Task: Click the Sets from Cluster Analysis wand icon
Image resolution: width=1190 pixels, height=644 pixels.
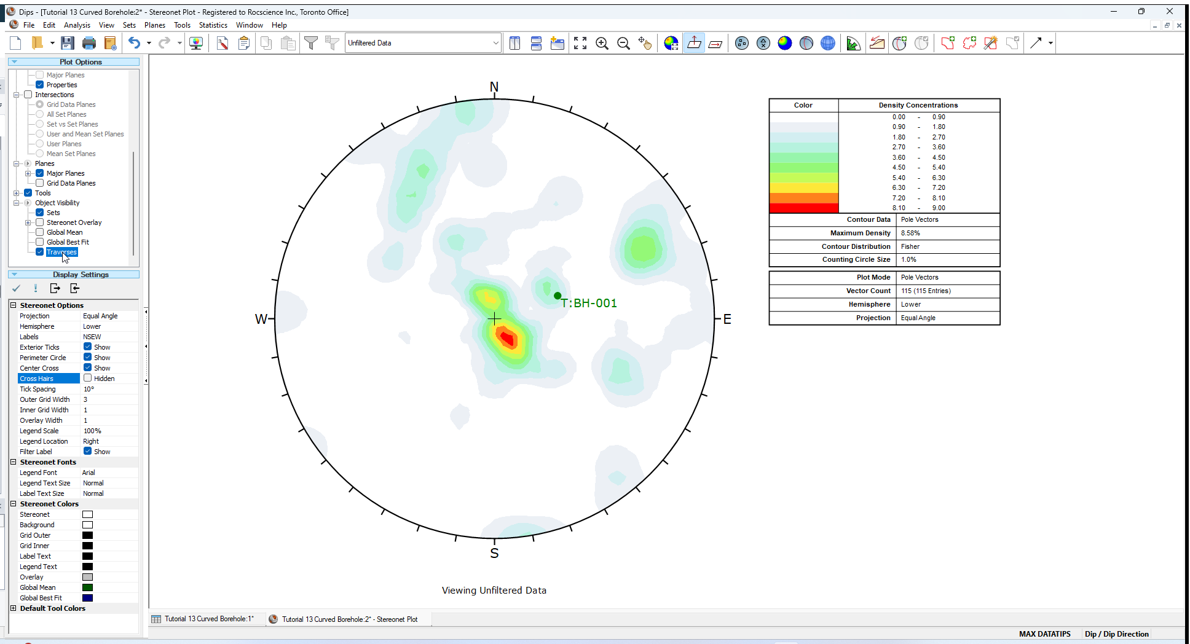Action: tap(990, 43)
